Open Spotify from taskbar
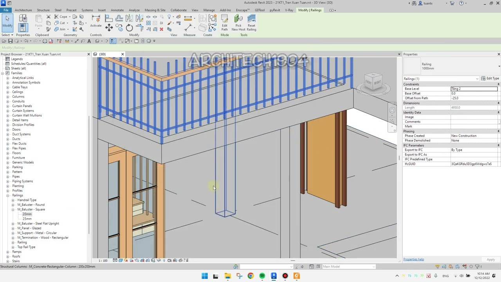The height and width of the screenshot is (282, 501). [x=262, y=276]
